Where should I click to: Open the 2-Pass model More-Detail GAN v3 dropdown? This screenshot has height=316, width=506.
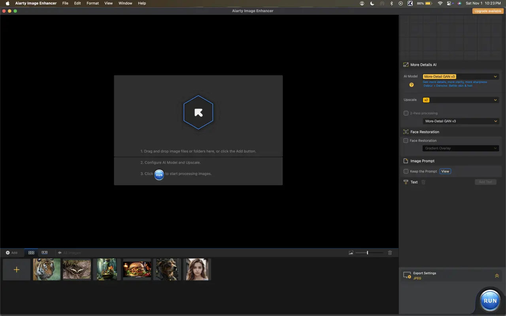[x=461, y=121]
